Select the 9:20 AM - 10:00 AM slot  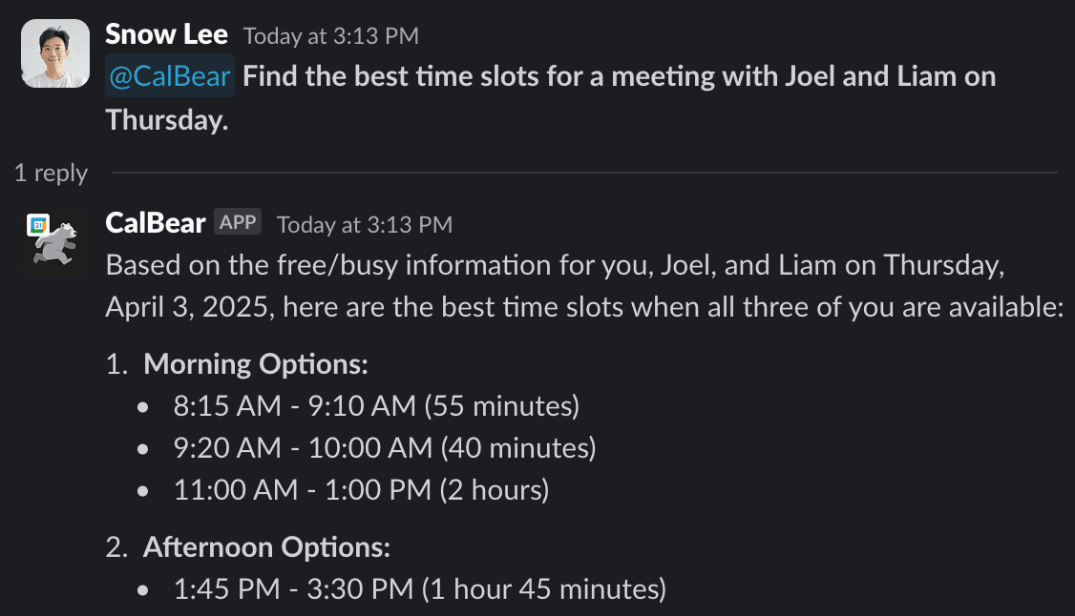pos(384,448)
